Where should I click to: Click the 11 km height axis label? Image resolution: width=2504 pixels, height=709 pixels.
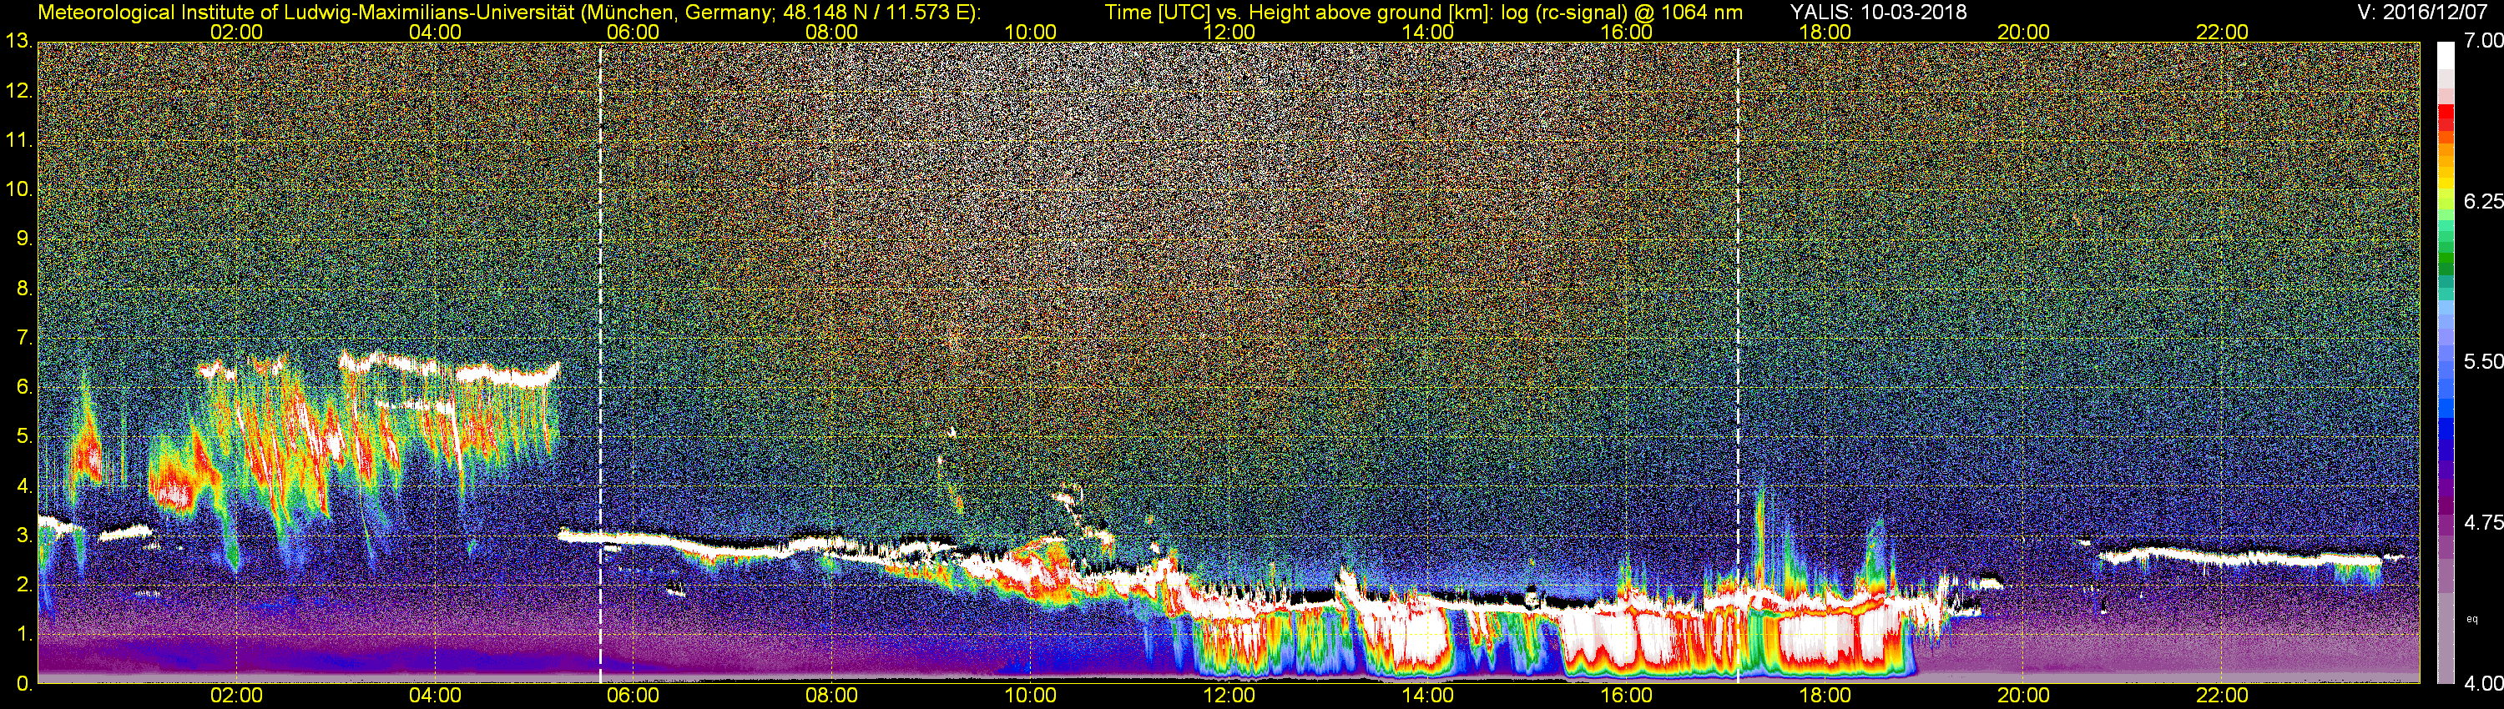18,140
